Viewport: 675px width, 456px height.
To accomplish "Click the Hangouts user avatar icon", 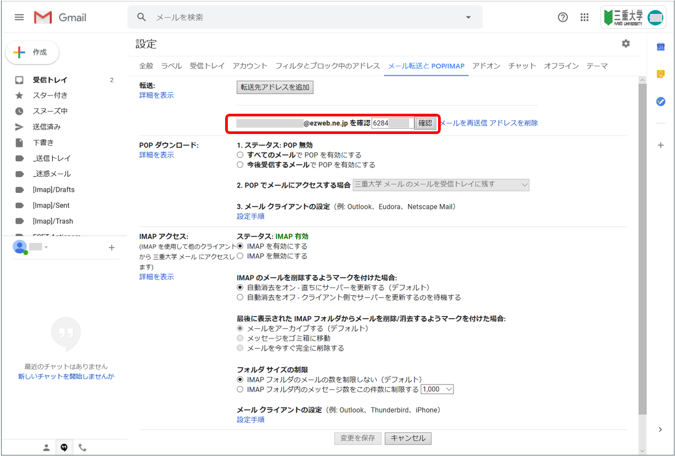I will 20,247.
